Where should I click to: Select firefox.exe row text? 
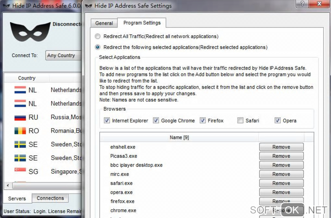click(122, 201)
